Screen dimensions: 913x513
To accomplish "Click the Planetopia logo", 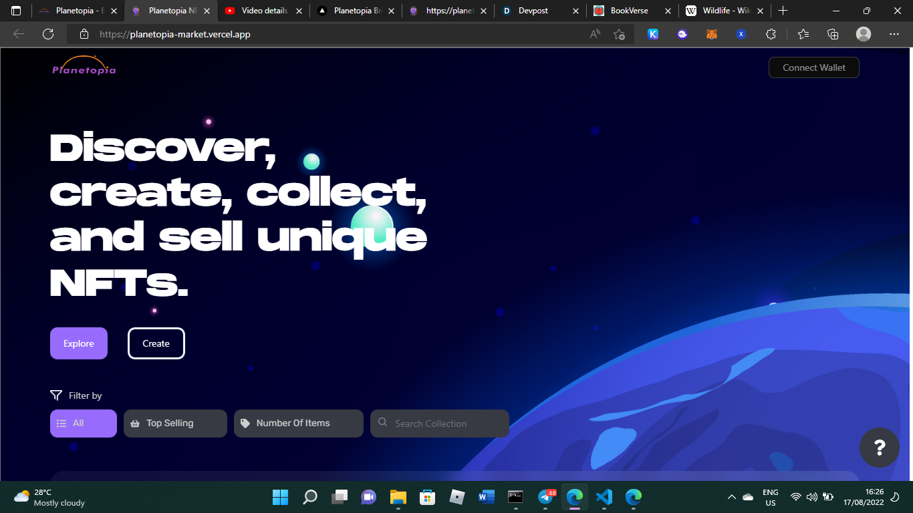I will tap(84, 65).
